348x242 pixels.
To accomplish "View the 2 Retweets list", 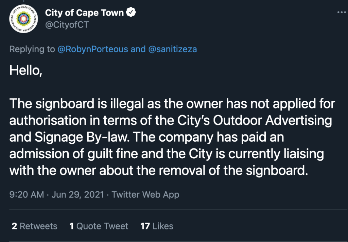I will coord(34,226).
